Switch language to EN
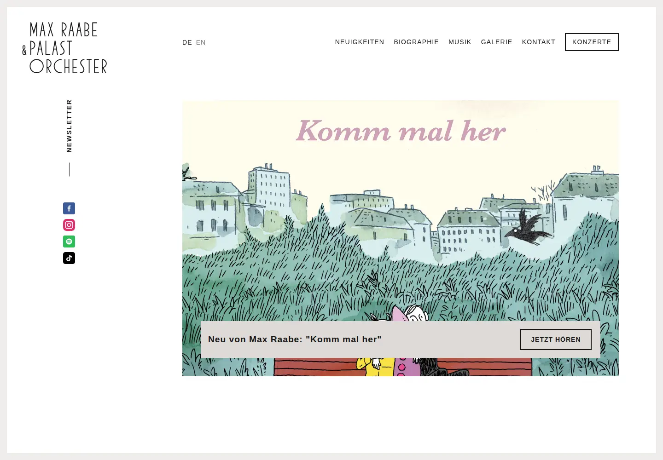The height and width of the screenshot is (460, 663). pyautogui.click(x=201, y=42)
